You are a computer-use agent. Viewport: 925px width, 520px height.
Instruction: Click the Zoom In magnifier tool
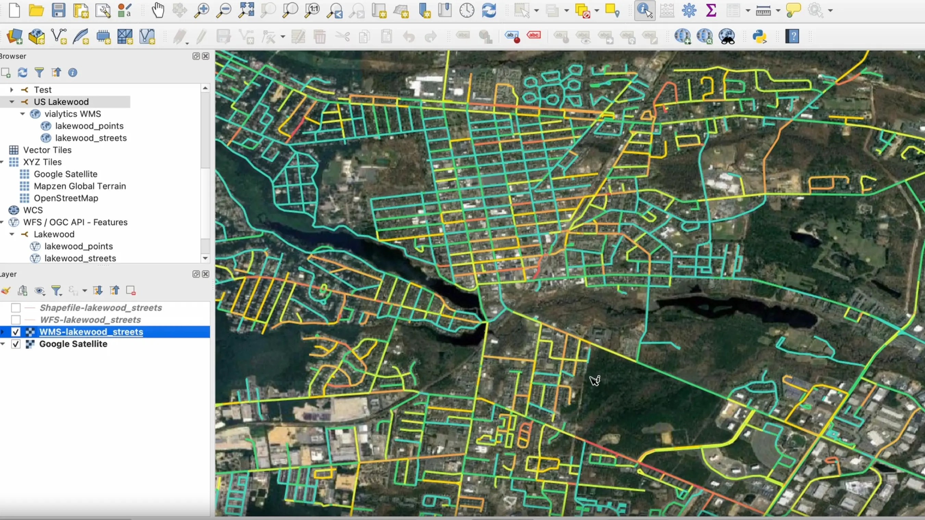click(x=202, y=10)
